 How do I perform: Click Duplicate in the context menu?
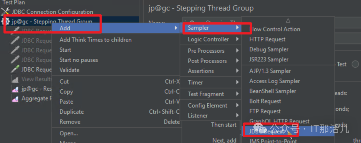[72, 112]
